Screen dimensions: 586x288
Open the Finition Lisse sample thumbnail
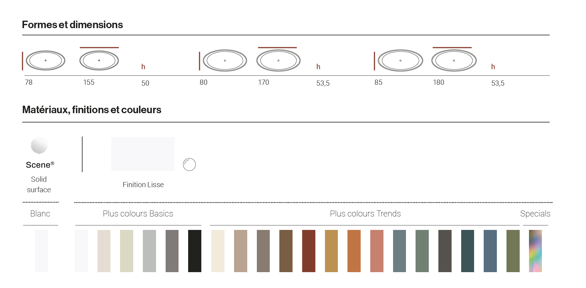pos(143,154)
